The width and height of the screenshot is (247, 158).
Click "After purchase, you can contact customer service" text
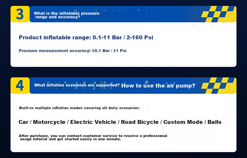click(93, 137)
